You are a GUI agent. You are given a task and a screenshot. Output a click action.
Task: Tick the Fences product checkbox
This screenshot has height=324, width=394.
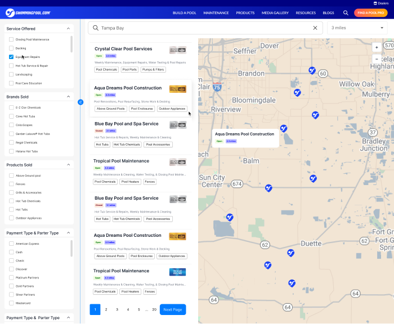[x=11, y=184]
